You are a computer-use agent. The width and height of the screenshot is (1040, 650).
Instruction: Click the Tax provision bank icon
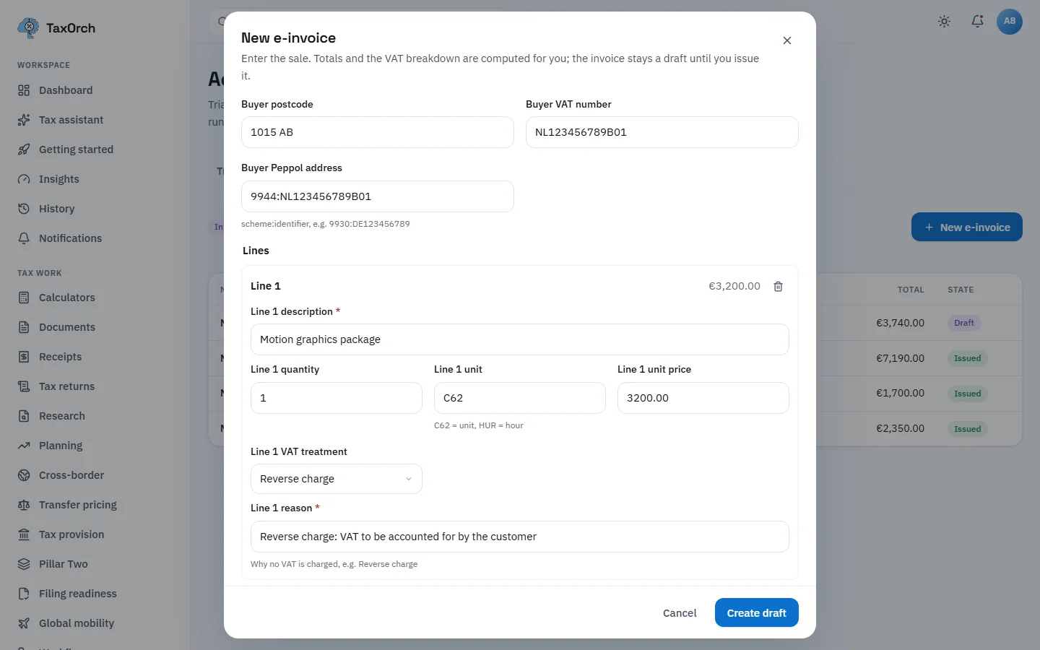[24, 534]
